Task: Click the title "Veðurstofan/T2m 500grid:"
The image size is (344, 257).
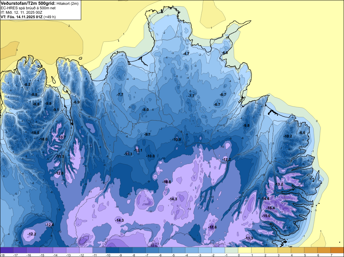Action: [28, 3]
